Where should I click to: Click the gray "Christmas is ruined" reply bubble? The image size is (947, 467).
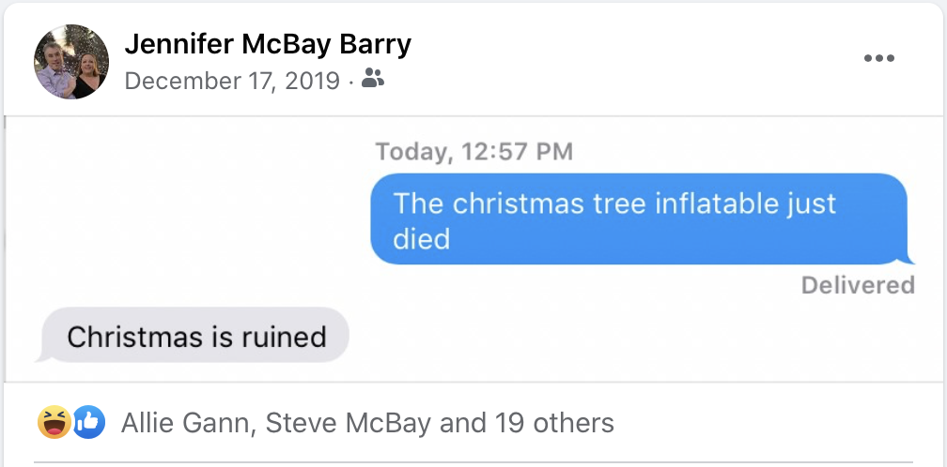[196, 336]
